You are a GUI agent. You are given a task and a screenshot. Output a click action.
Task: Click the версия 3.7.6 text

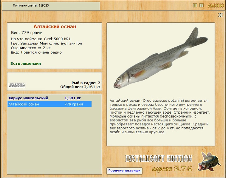tap(172, 168)
